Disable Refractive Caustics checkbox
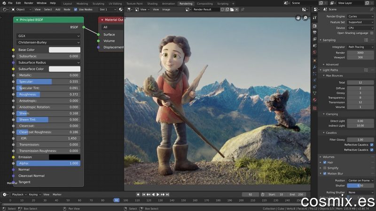The height and width of the screenshot is (211, 376). click(x=372, y=150)
